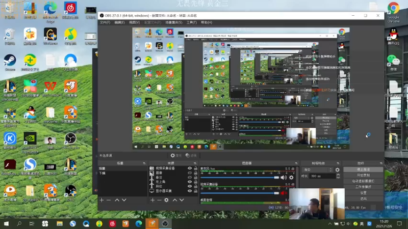
Task: Toggle visibility of 段位 source
Action: pos(190,186)
